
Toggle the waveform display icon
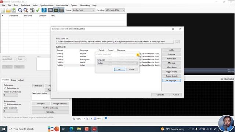(56, 10)
